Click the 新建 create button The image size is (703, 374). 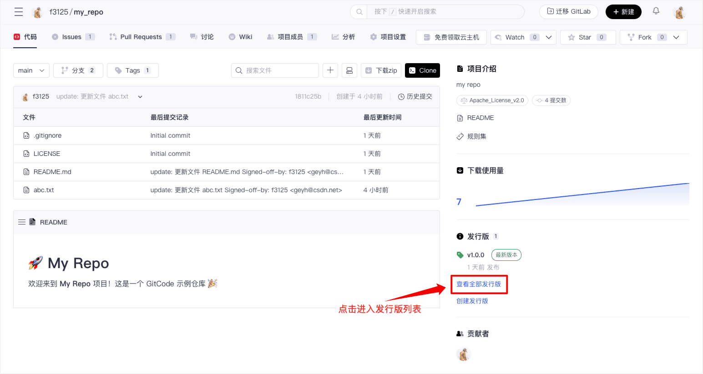click(623, 12)
